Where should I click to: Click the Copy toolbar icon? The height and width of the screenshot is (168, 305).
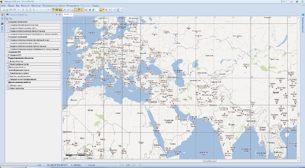coord(27,10)
